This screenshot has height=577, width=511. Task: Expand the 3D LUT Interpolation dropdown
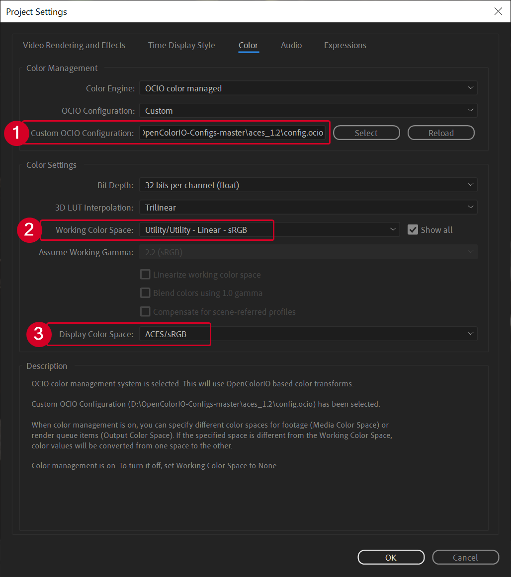pos(308,208)
